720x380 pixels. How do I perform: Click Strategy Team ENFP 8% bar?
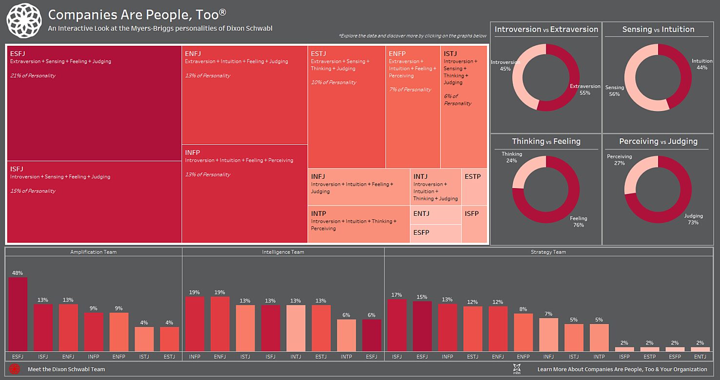tap(523, 332)
